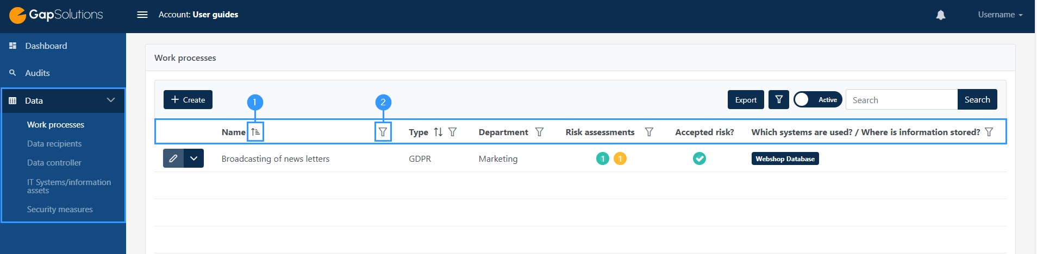
Task: Click the Webshop Database tag
Action: [x=785, y=158]
